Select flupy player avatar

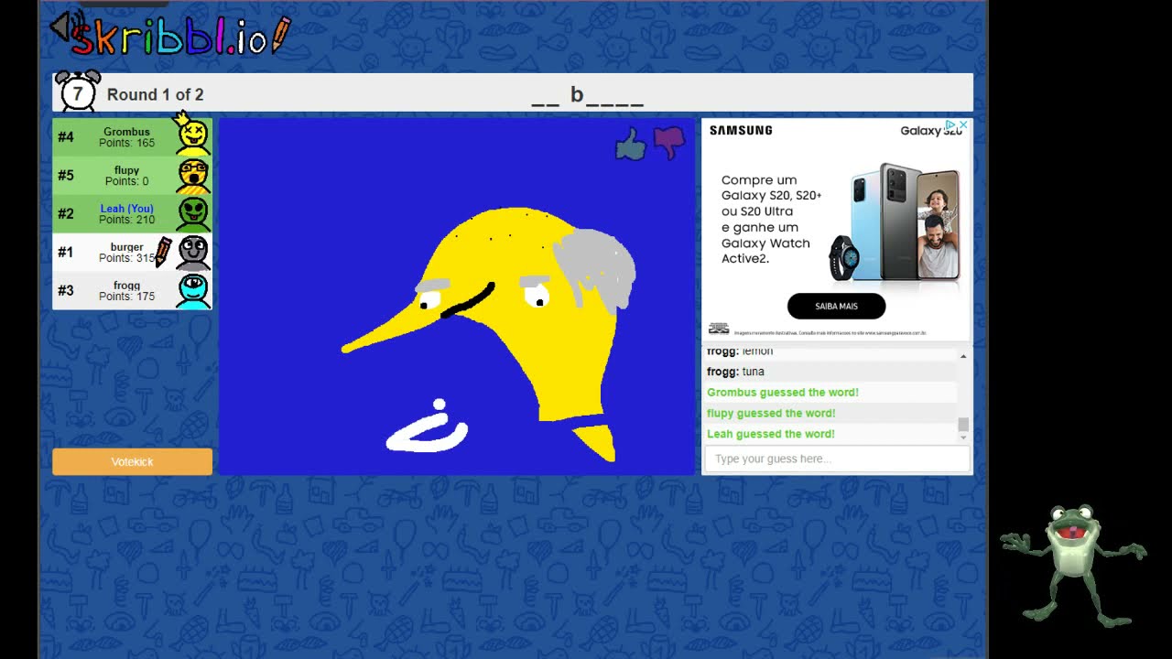point(193,175)
